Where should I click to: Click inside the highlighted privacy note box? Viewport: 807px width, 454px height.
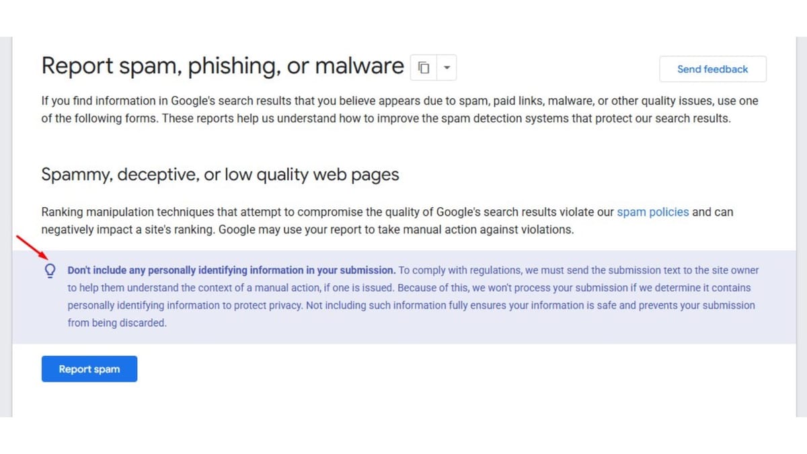(x=403, y=296)
